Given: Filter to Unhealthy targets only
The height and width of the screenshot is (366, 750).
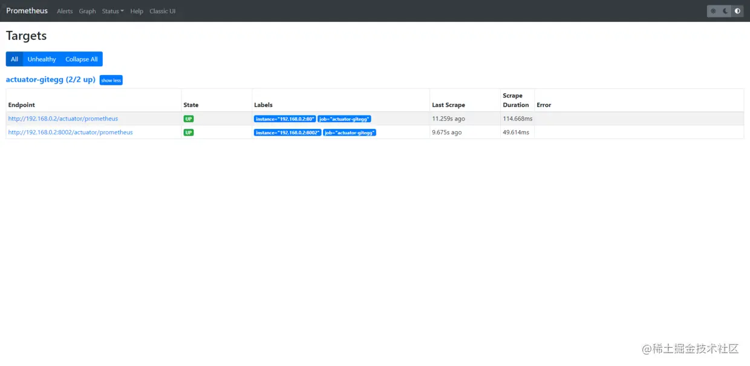Looking at the screenshot, I should click(42, 59).
